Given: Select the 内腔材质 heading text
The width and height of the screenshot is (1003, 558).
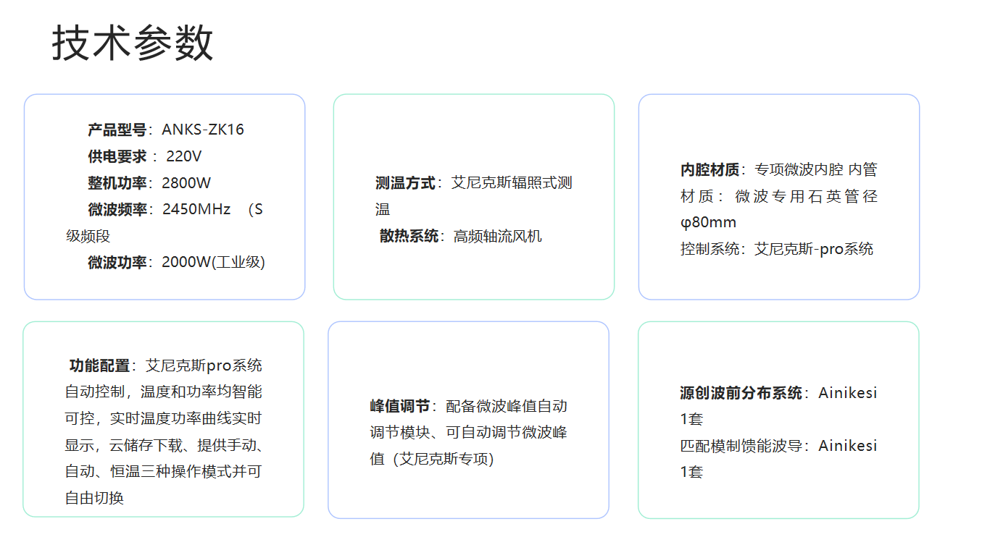Looking at the screenshot, I should point(709,170).
